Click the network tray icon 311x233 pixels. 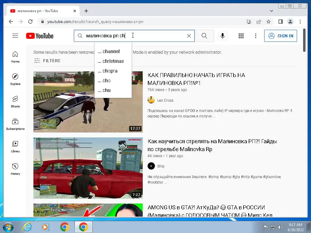(x=273, y=227)
